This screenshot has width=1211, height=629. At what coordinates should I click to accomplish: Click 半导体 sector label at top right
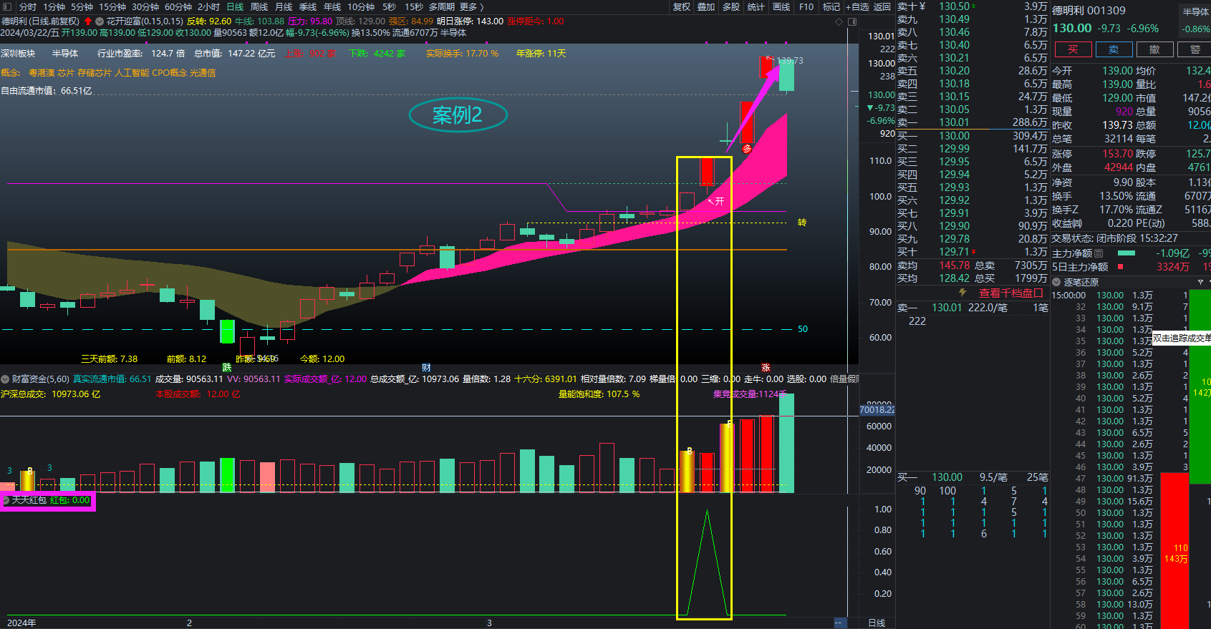point(1195,11)
